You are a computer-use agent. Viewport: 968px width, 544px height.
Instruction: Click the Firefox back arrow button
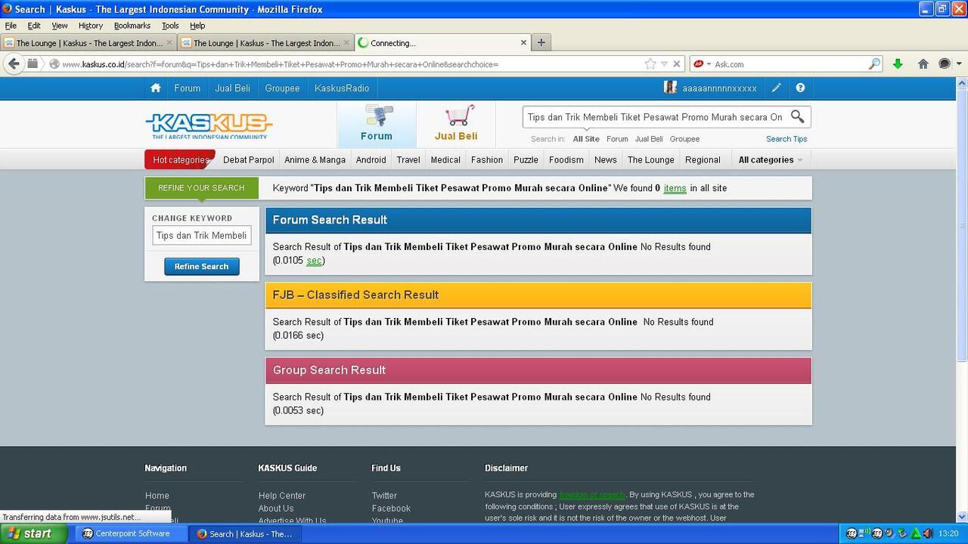[13, 64]
